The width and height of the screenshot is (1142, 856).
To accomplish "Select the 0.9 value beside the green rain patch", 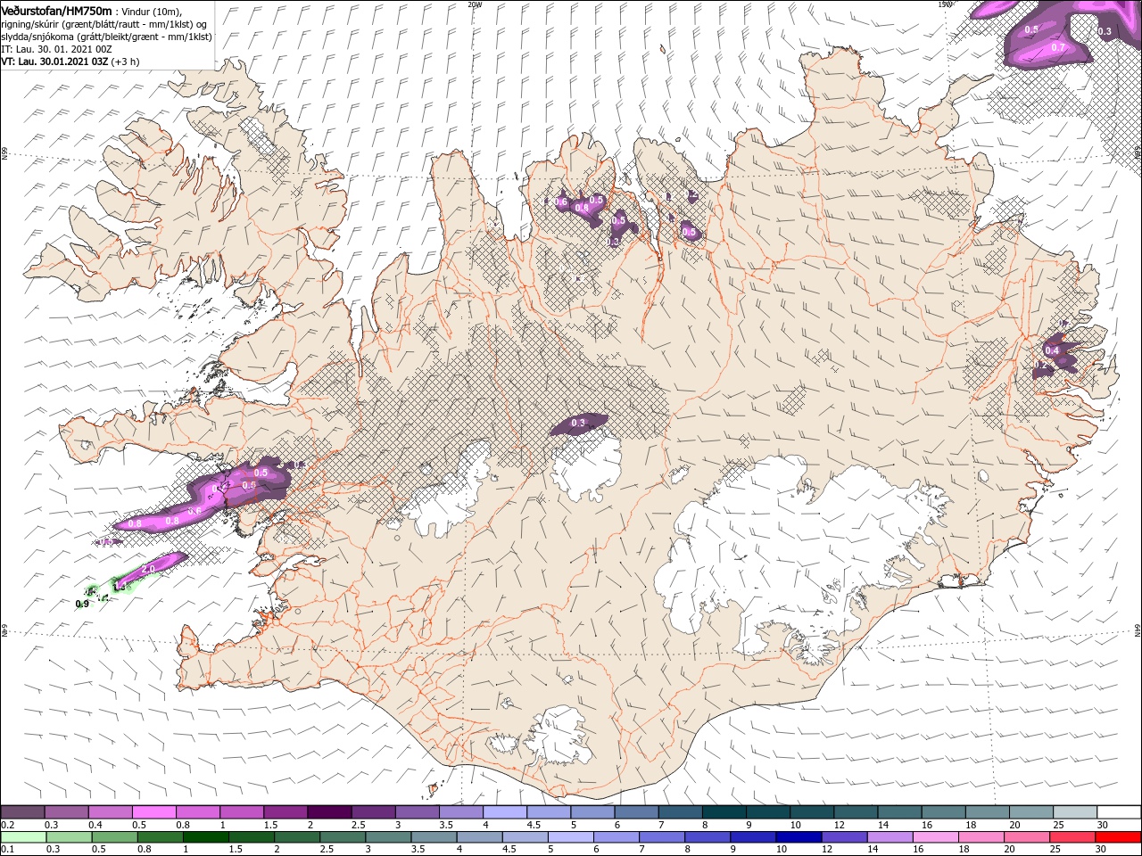I will 82,604.
